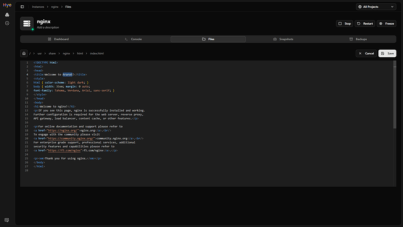Viewport: 403px width, 227px height.
Task: Navigate to nginx folder in file path
Action: (67, 54)
